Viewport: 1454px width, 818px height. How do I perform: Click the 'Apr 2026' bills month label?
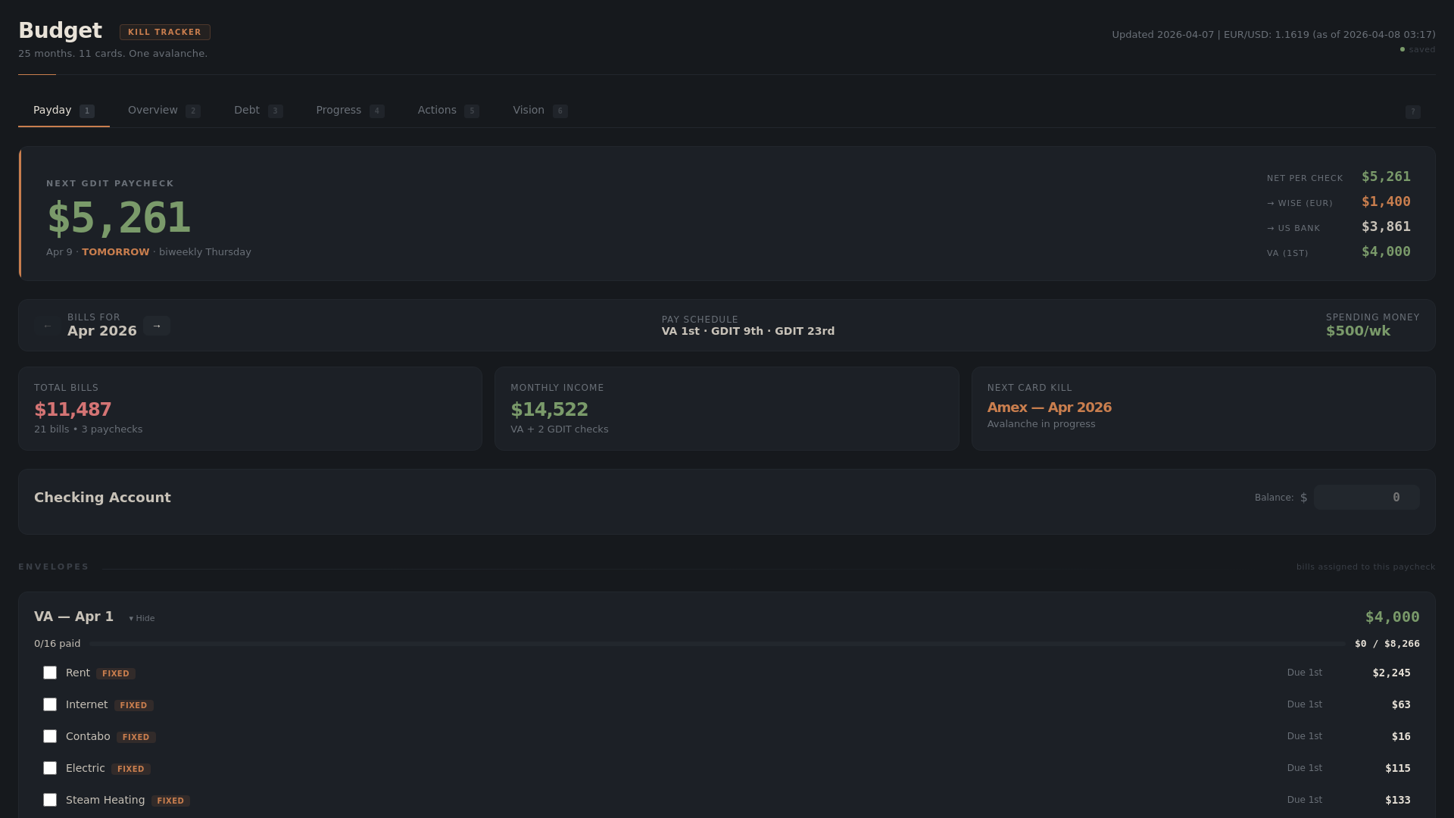pos(102,331)
